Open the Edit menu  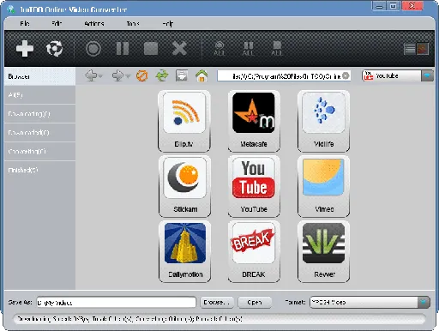[57, 23]
